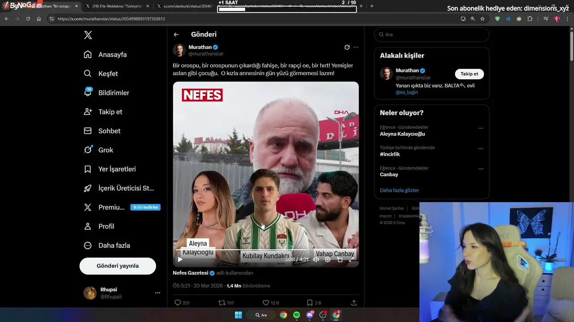Mute the video volume icon
Viewport: 574px width, 322px height.
pyautogui.click(x=316, y=259)
